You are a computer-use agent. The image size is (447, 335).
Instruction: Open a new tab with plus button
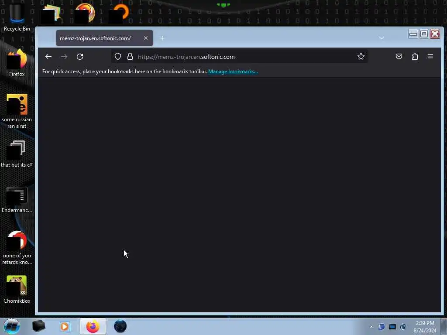coord(162,38)
